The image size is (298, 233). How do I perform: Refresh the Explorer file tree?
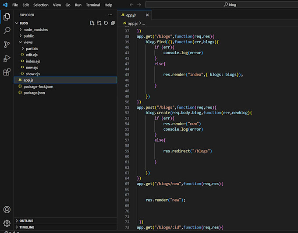106,23
